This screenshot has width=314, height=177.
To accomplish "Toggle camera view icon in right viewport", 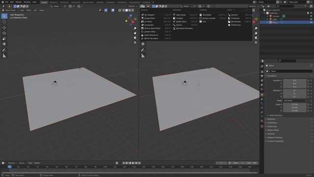I will [x=256, y=38].
